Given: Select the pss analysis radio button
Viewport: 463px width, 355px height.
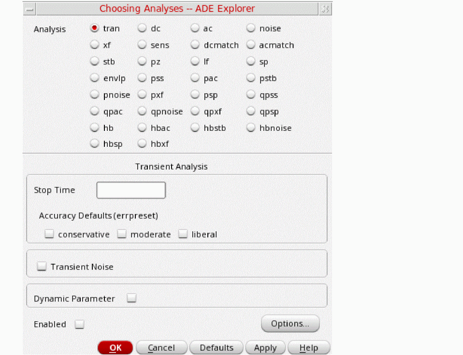Looking at the screenshot, I should 142,78.
